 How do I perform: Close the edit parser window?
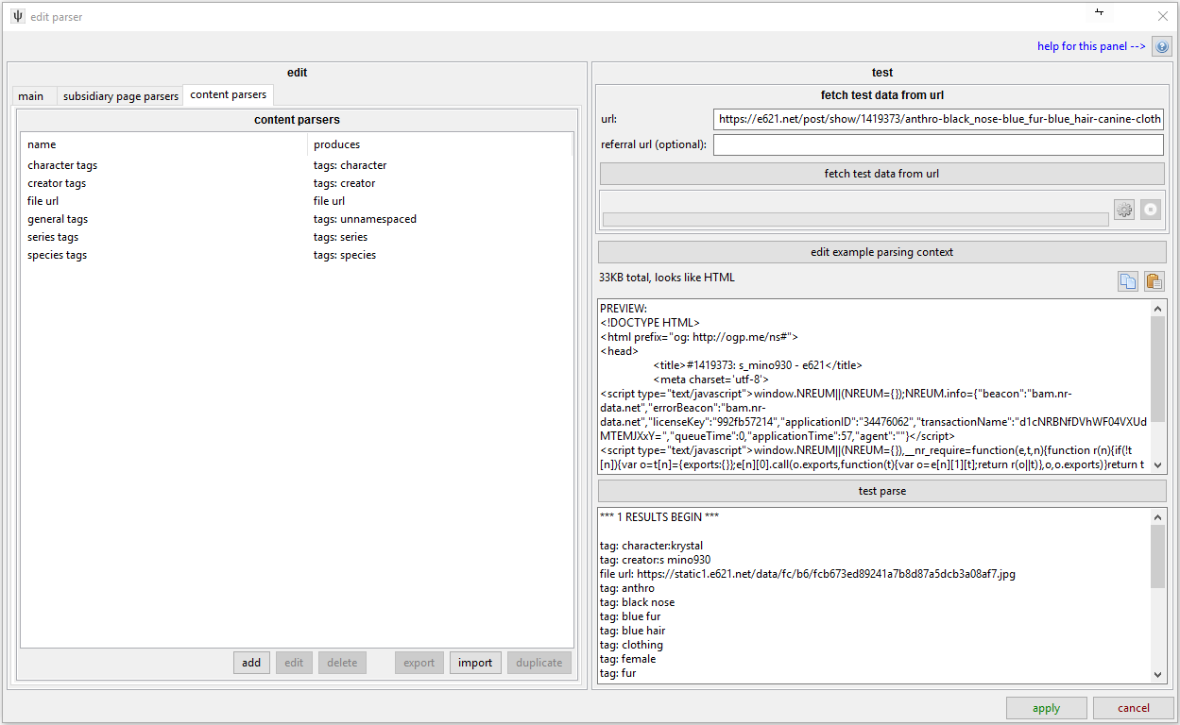point(1163,16)
